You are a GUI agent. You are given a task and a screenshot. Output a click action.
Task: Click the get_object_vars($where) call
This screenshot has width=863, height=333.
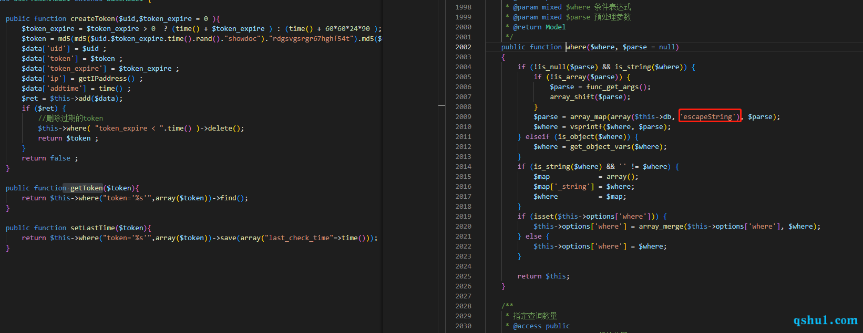click(619, 146)
